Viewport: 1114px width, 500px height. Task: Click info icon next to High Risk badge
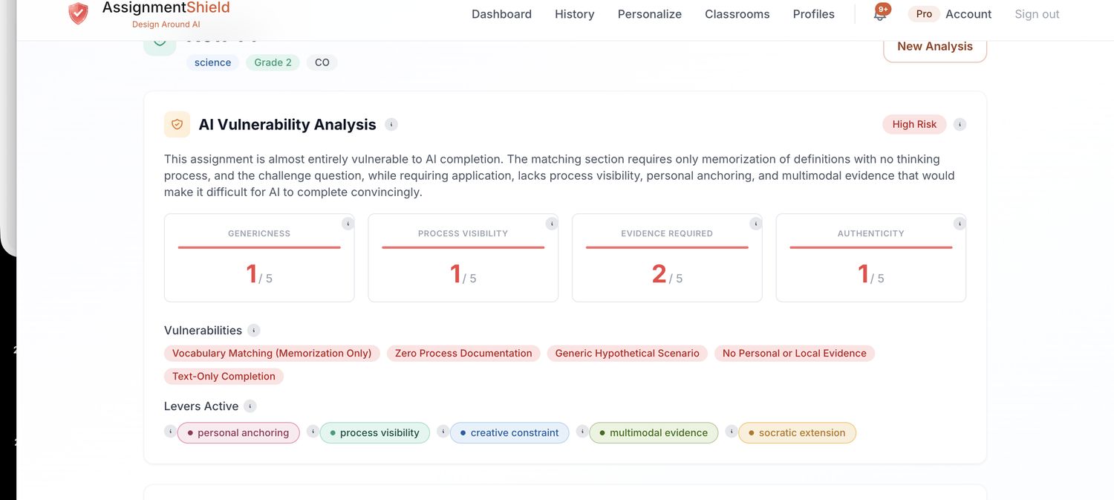click(960, 124)
